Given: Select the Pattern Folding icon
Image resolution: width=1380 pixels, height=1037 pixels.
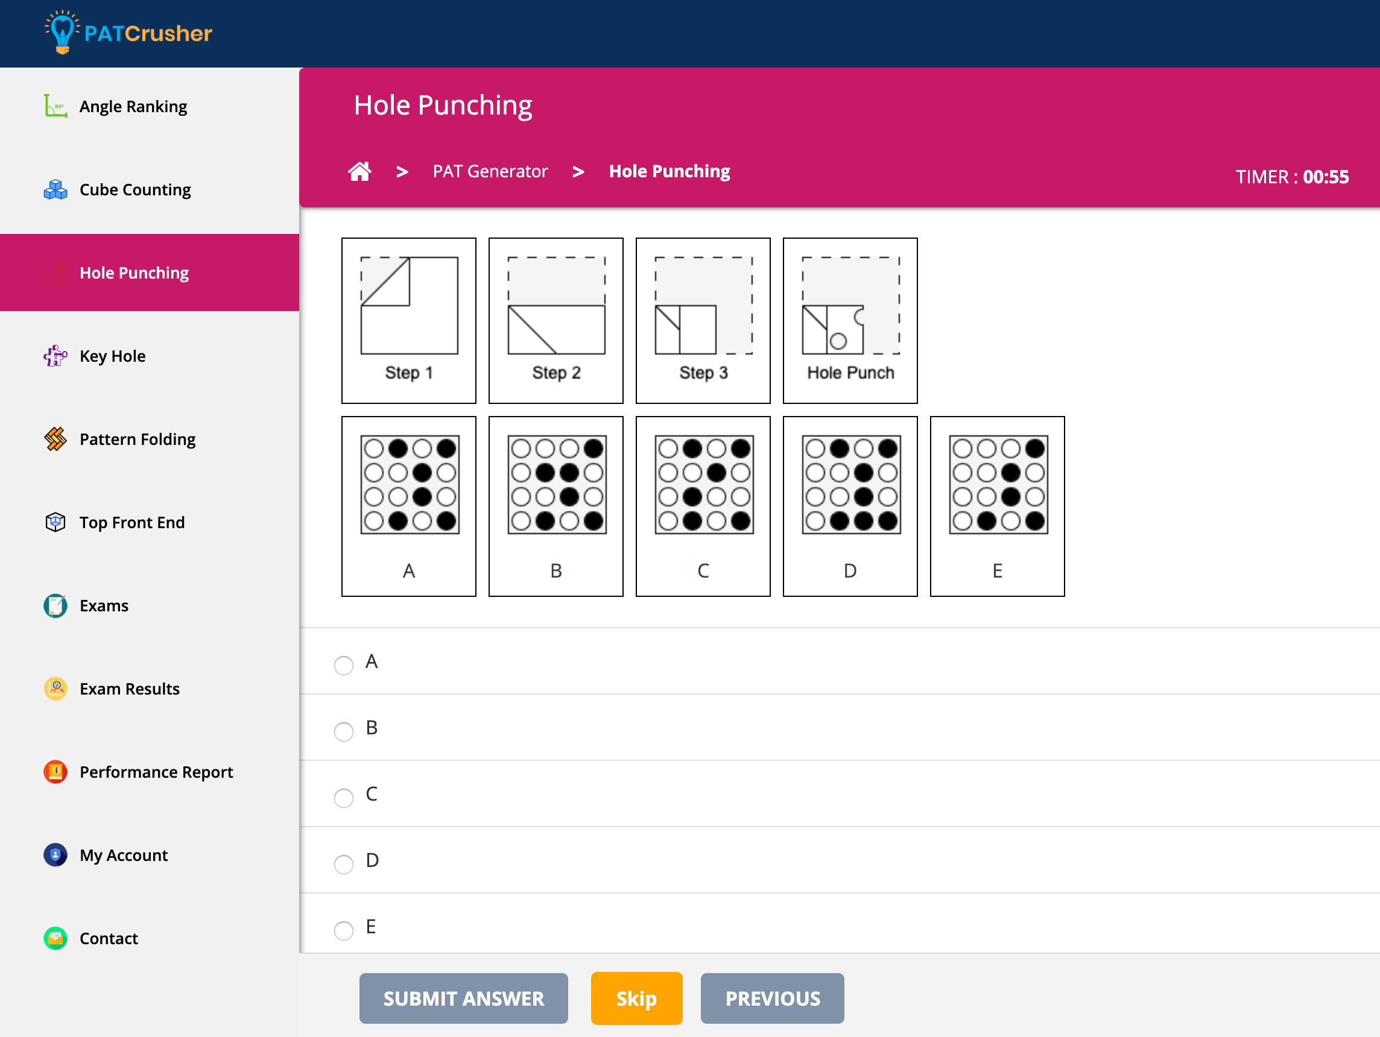Looking at the screenshot, I should (x=55, y=439).
